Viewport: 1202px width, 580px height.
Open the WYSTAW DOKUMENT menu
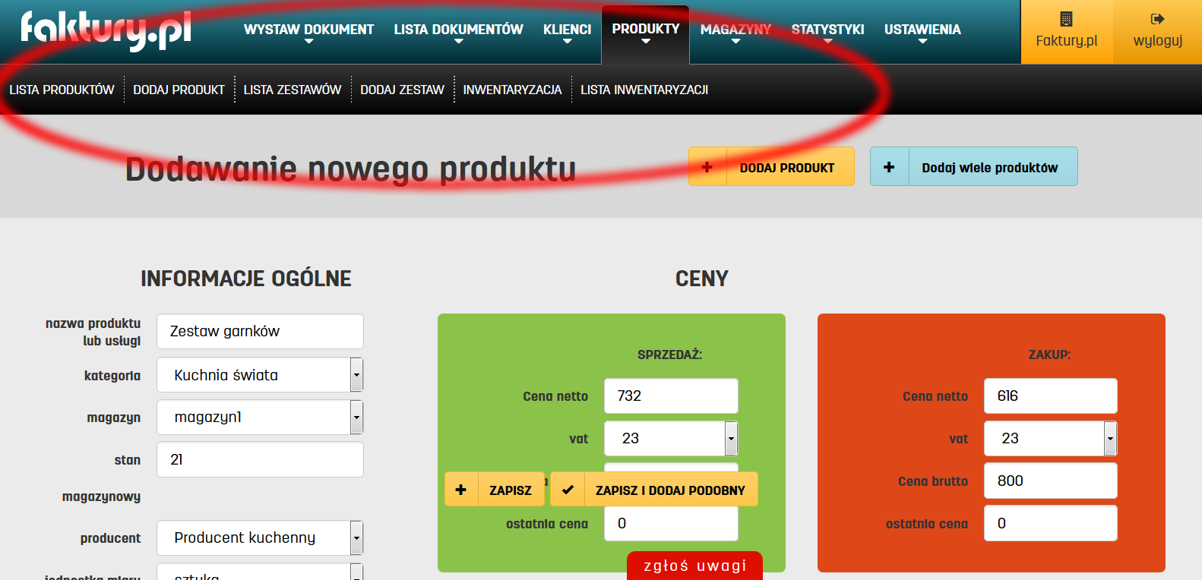(308, 32)
